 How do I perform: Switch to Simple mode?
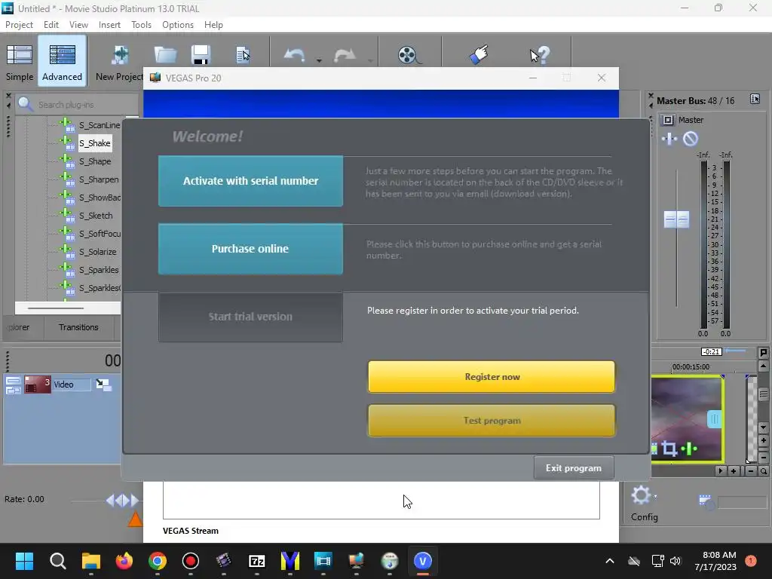[x=20, y=62]
